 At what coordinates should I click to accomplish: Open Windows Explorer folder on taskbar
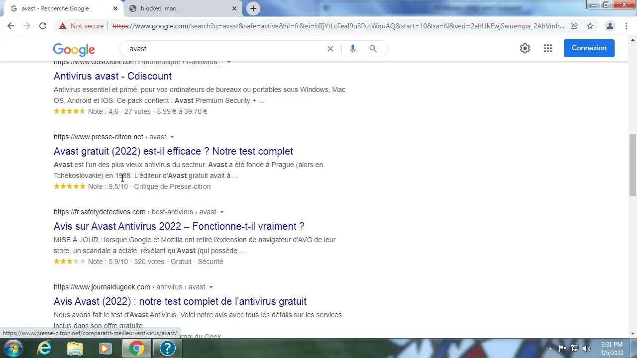[x=75, y=348]
